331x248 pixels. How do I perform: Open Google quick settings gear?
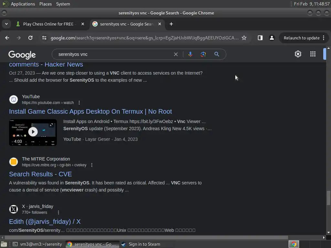click(298, 54)
